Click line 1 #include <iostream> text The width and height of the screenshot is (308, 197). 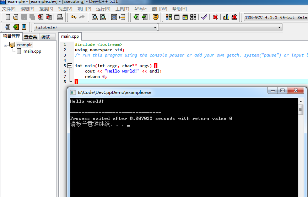pos(98,44)
